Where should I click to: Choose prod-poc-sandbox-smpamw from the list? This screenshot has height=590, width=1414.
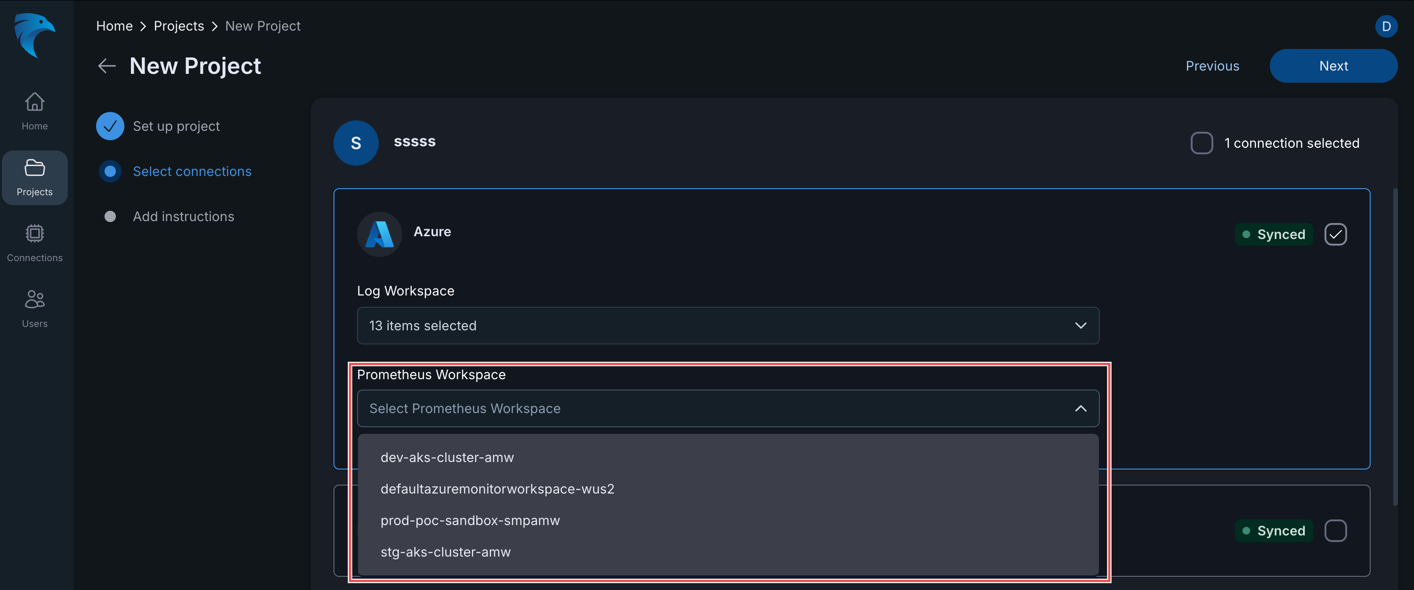[x=470, y=520]
